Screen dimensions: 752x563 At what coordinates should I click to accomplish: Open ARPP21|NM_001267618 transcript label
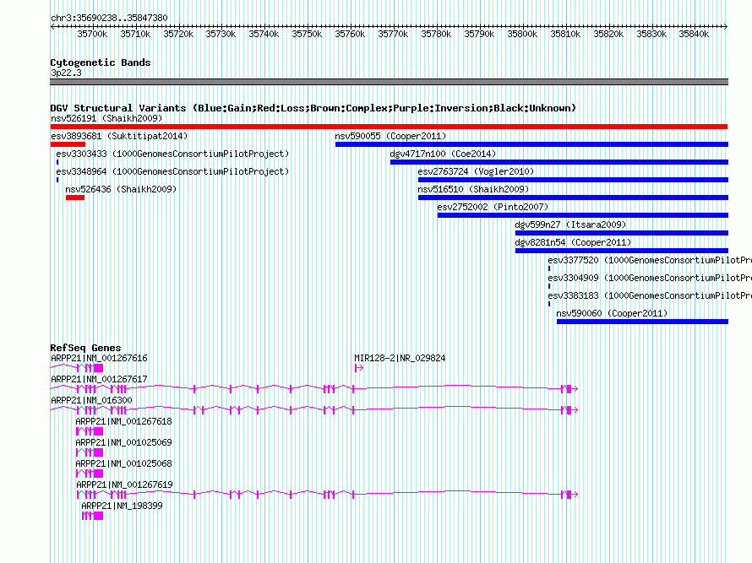(123, 421)
